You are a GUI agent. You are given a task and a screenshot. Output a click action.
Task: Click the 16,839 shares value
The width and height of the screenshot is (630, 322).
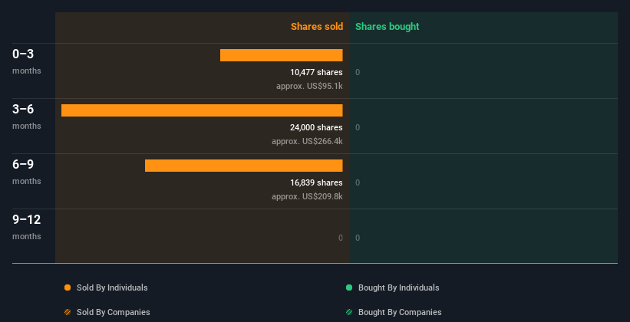click(317, 182)
